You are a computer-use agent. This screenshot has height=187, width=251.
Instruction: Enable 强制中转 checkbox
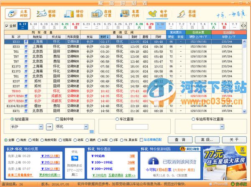tap(57, 119)
